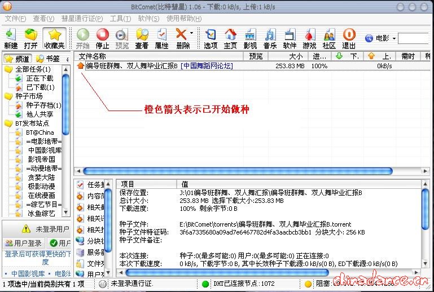Click the 打开 (Open) torrent icon
Image resolution: width=434 pixels, height=292 pixels.
coord(31,38)
